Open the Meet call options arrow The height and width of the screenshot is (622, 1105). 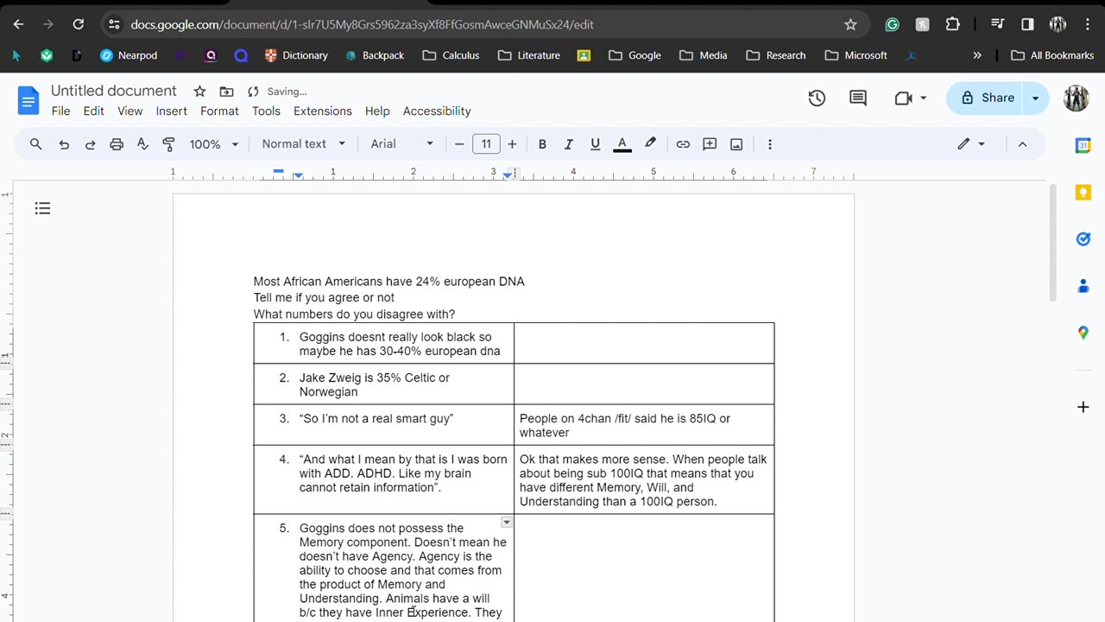coord(923,98)
